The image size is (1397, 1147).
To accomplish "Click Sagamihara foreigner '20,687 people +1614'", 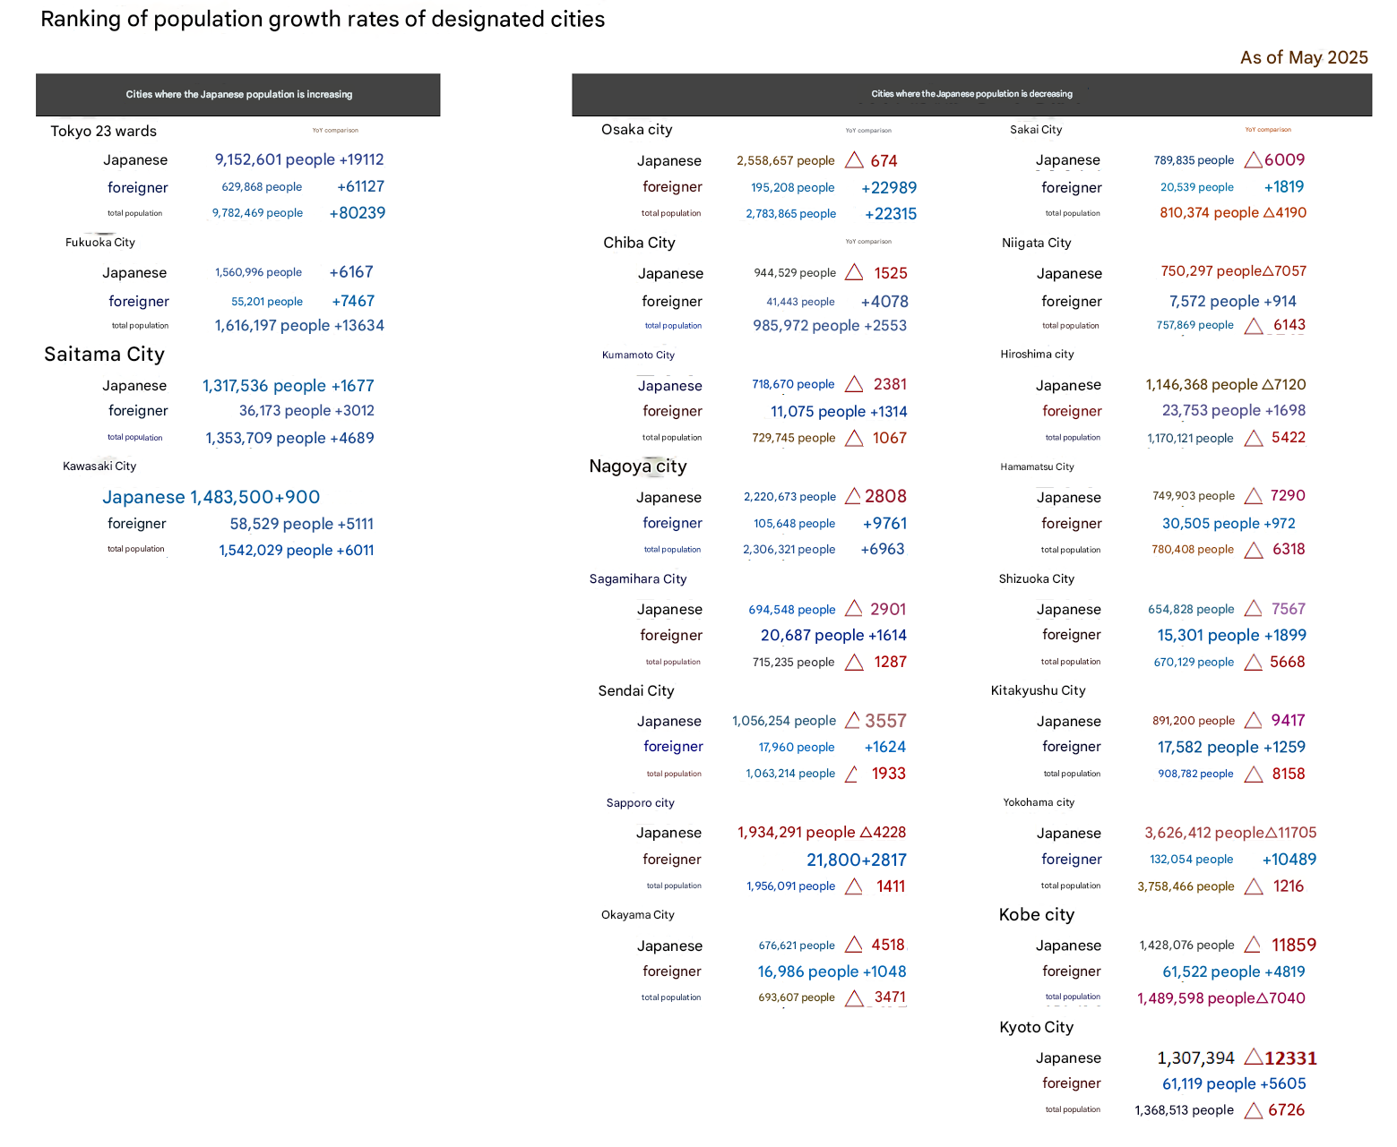I will (833, 636).
